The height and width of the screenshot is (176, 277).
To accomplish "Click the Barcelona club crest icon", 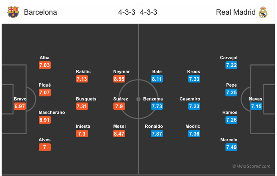I will pyautogui.click(x=13, y=12).
